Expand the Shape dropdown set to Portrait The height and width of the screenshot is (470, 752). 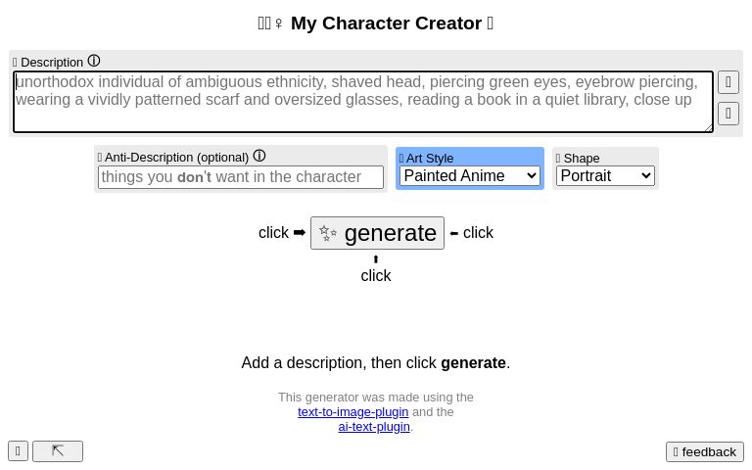click(x=605, y=176)
